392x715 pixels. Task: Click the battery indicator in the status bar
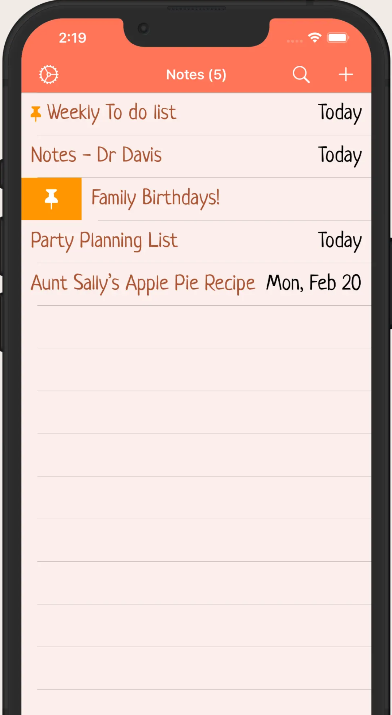coord(337,36)
